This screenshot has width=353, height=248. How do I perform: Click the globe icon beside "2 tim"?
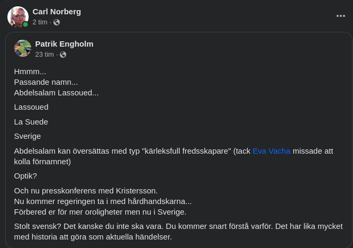(57, 22)
